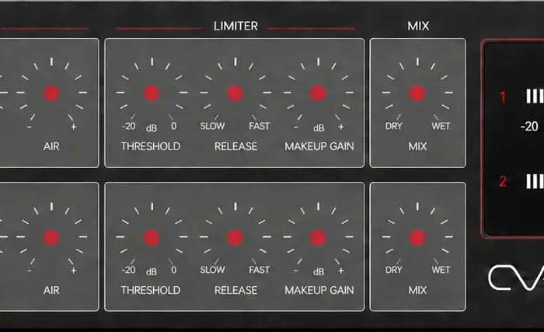Select the bottom row MAKEUP GAIN knob
Viewport: 544px width, 332px height.
click(x=318, y=238)
